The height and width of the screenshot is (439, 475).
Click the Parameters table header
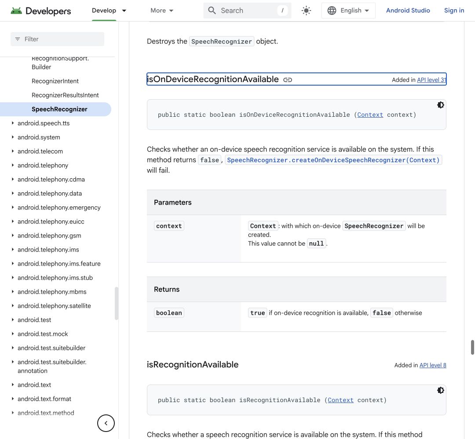[296, 202]
